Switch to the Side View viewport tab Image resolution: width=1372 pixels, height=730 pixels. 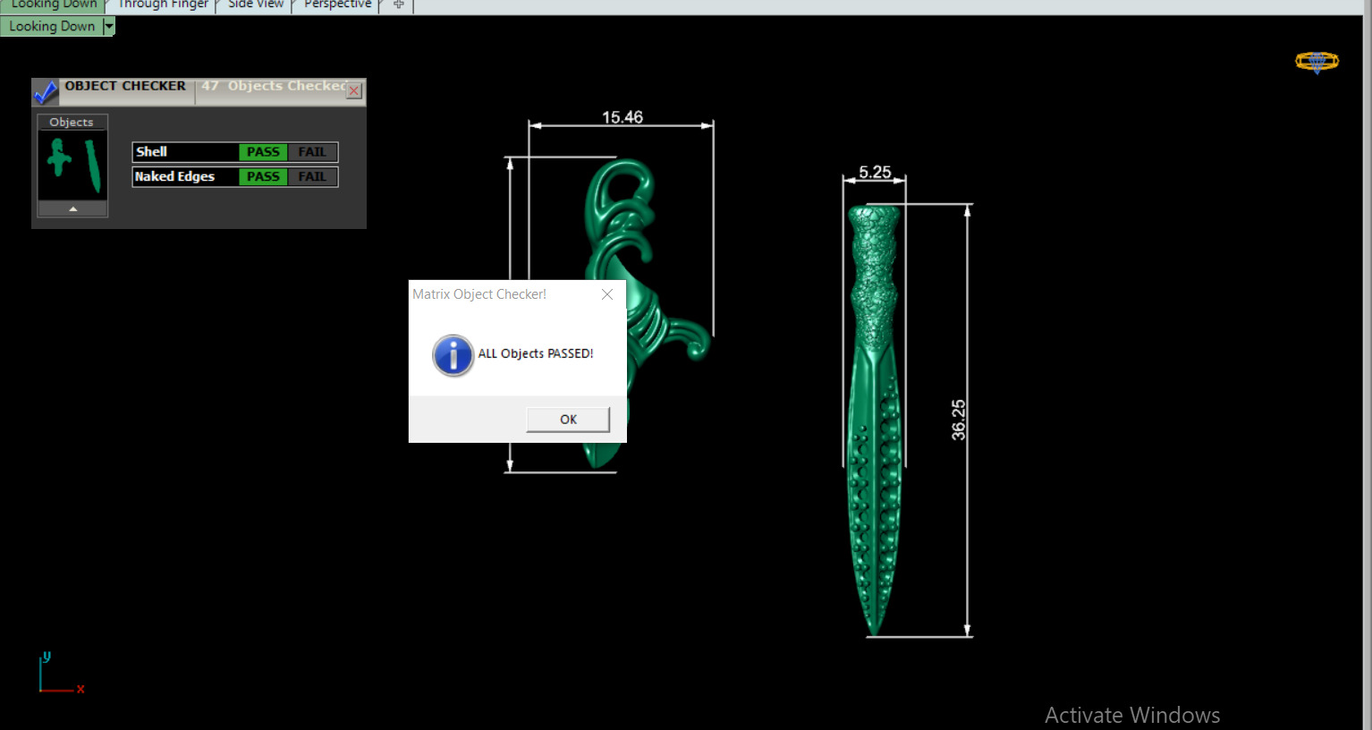click(256, 4)
